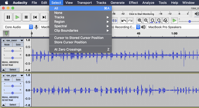Click the Pause transport button
The height and width of the screenshot is (108, 199).
[8, 17]
